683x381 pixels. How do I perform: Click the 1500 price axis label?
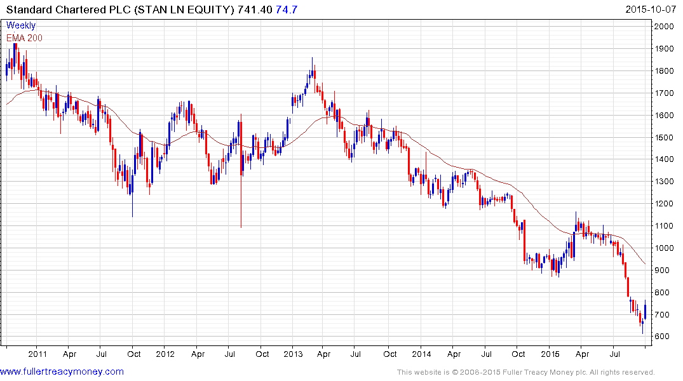pyautogui.click(x=664, y=137)
